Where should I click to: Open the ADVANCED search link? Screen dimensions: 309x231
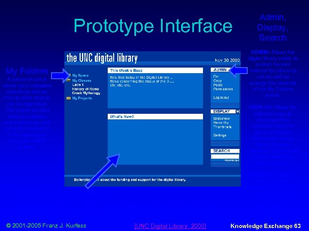coord(232,160)
